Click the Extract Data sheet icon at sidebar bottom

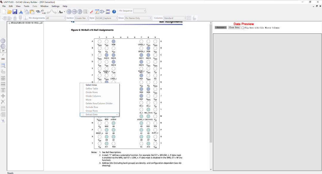coord(3,121)
